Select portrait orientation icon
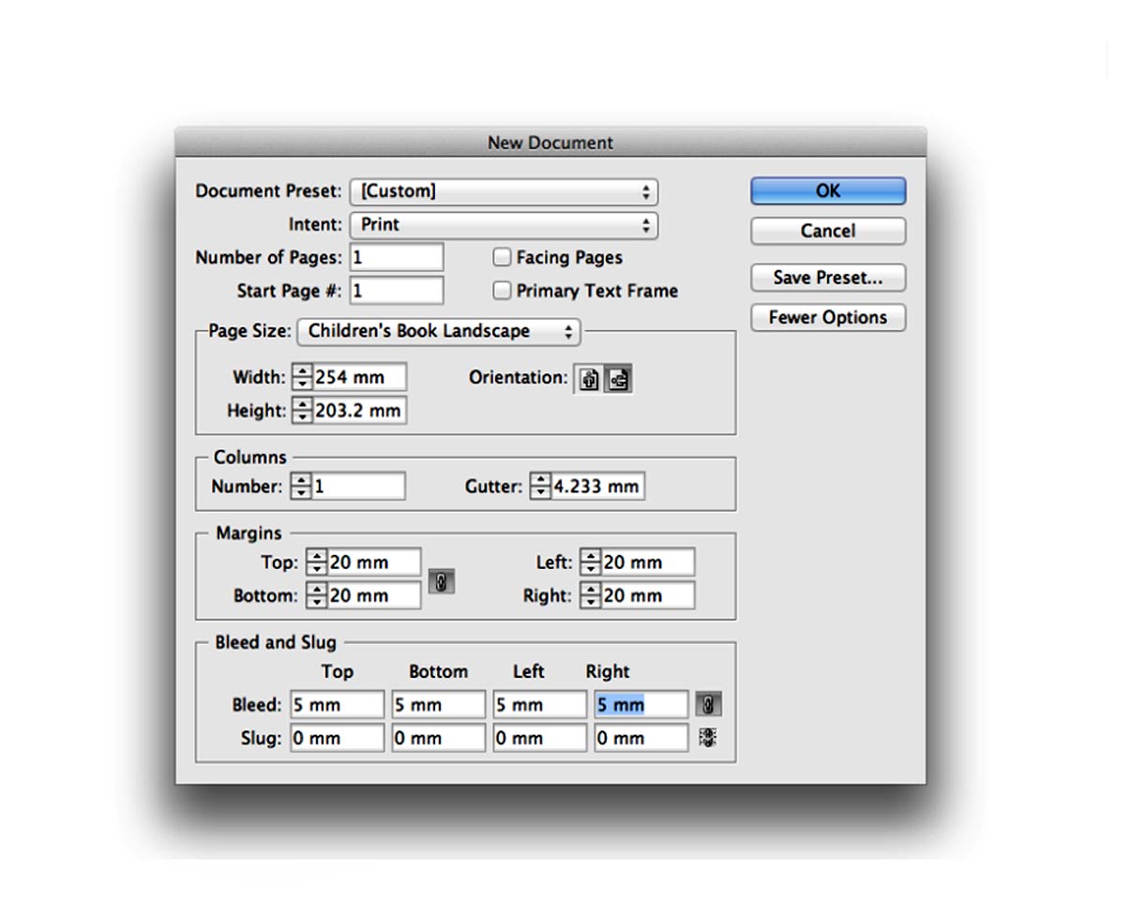The width and height of the screenshot is (1131, 900). pyautogui.click(x=589, y=380)
